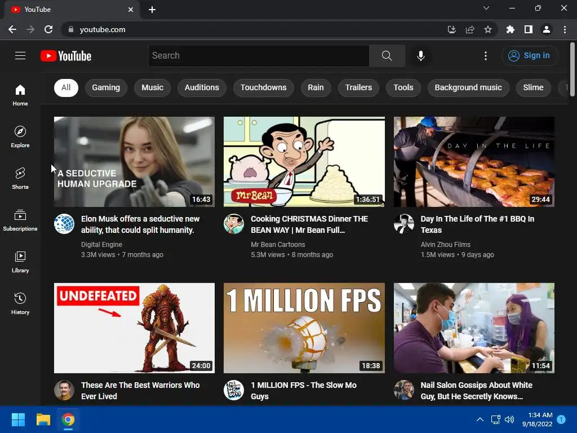Click inside the YouTube Search field
The image size is (577, 433).
(259, 56)
